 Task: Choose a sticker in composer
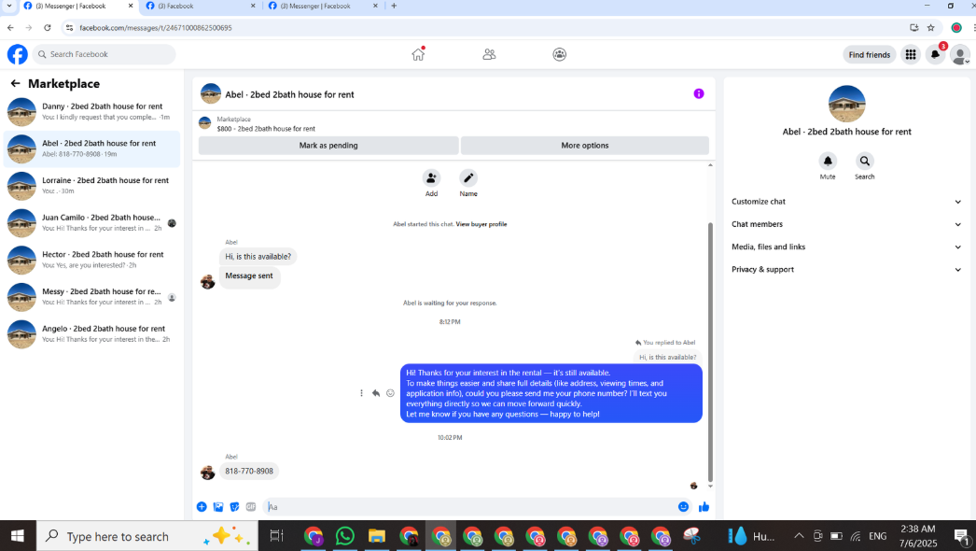click(x=234, y=507)
